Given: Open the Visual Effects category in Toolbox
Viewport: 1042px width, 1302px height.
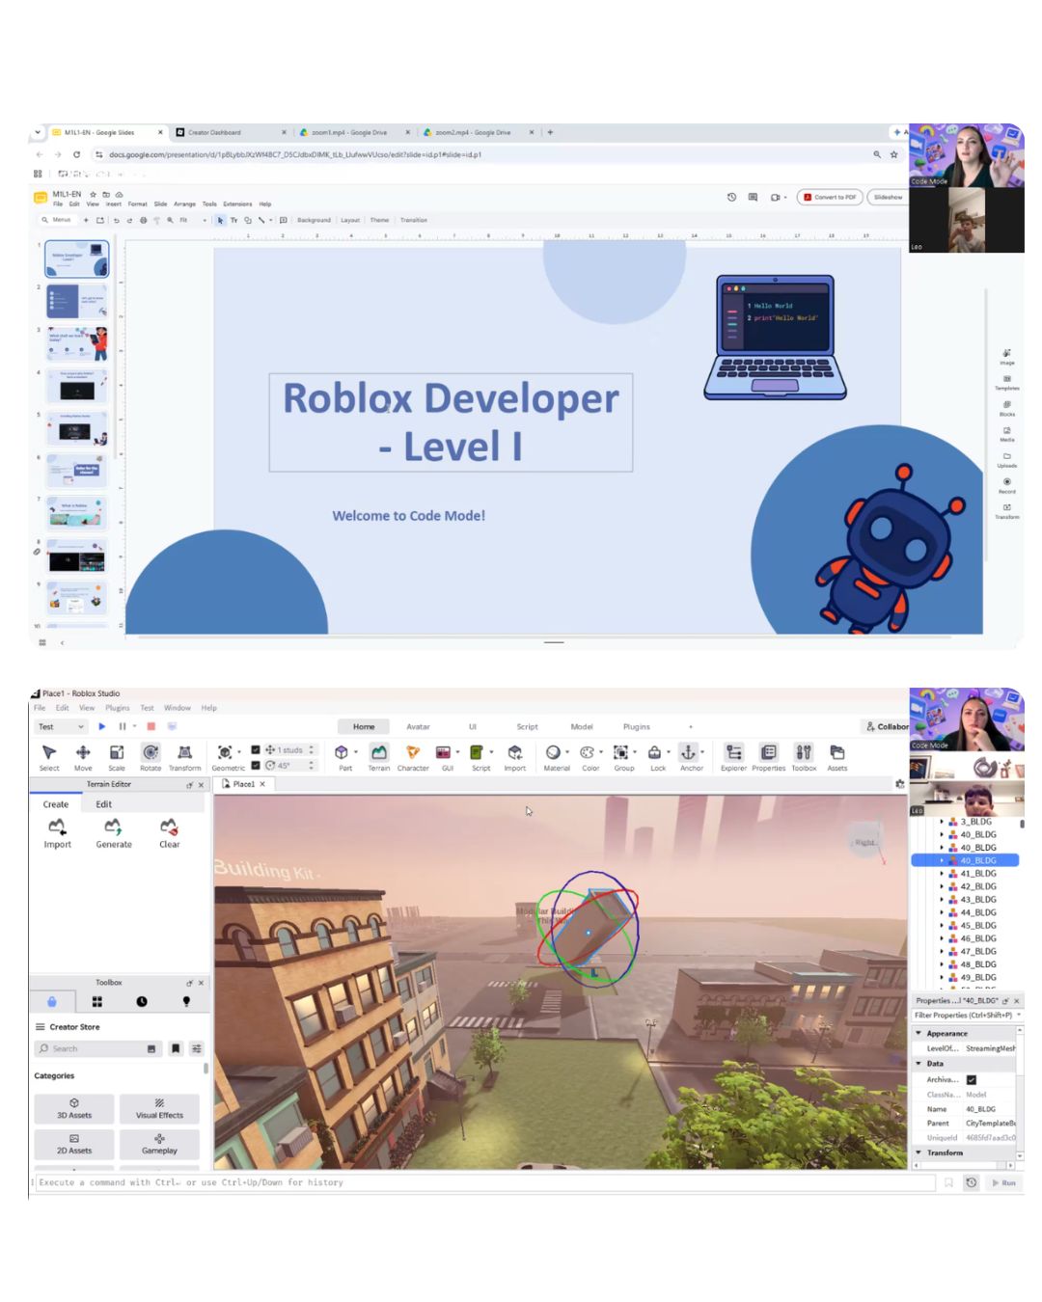Looking at the screenshot, I should pos(159,1108).
